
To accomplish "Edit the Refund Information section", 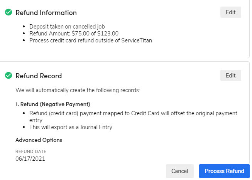I will click(x=230, y=12).
